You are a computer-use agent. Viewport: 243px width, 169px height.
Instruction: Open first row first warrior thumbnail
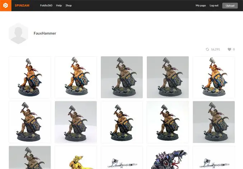click(x=30, y=77)
